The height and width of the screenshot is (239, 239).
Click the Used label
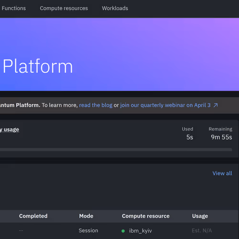(x=187, y=129)
